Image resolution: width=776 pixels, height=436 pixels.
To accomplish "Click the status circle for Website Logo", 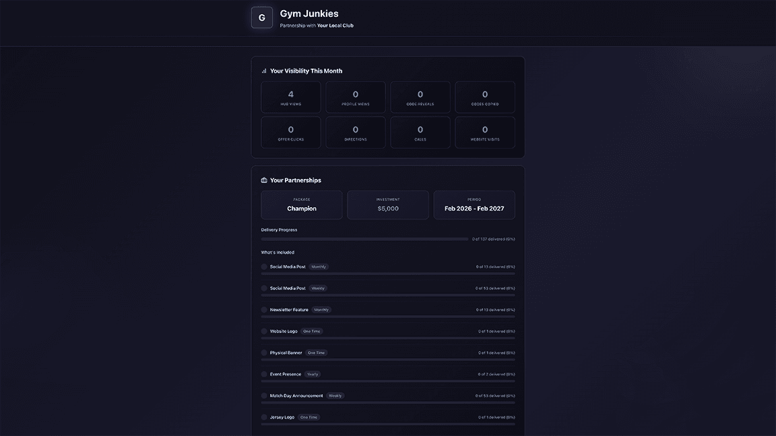I will (264, 331).
